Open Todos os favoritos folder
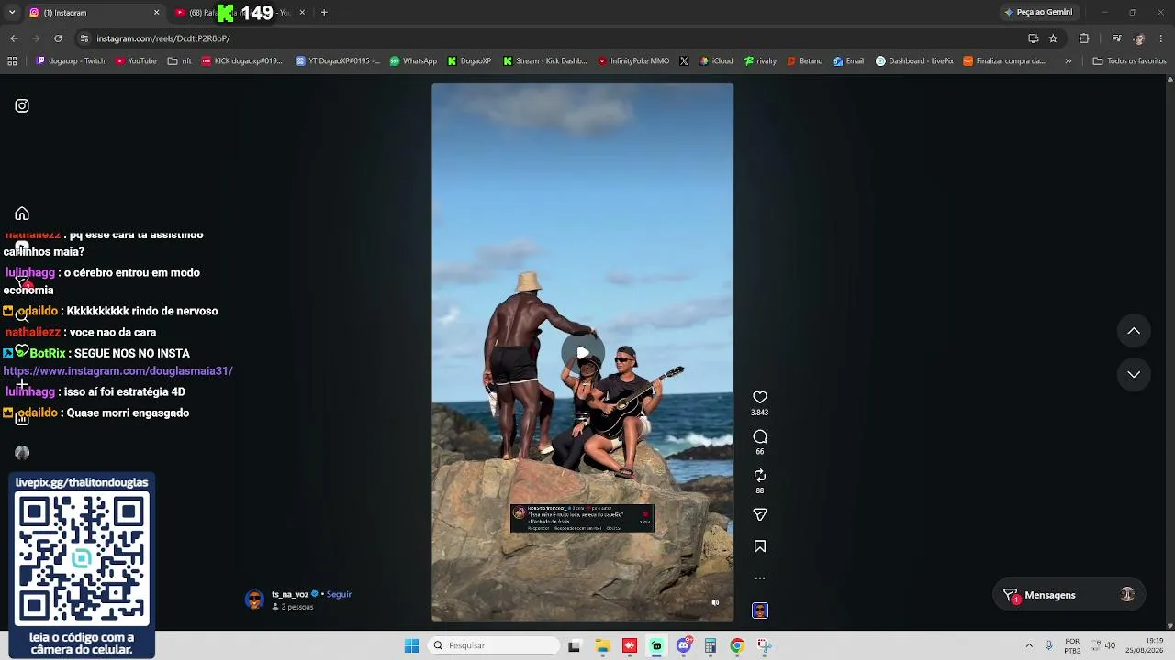The width and height of the screenshot is (1175, 660). (1129, 61)
